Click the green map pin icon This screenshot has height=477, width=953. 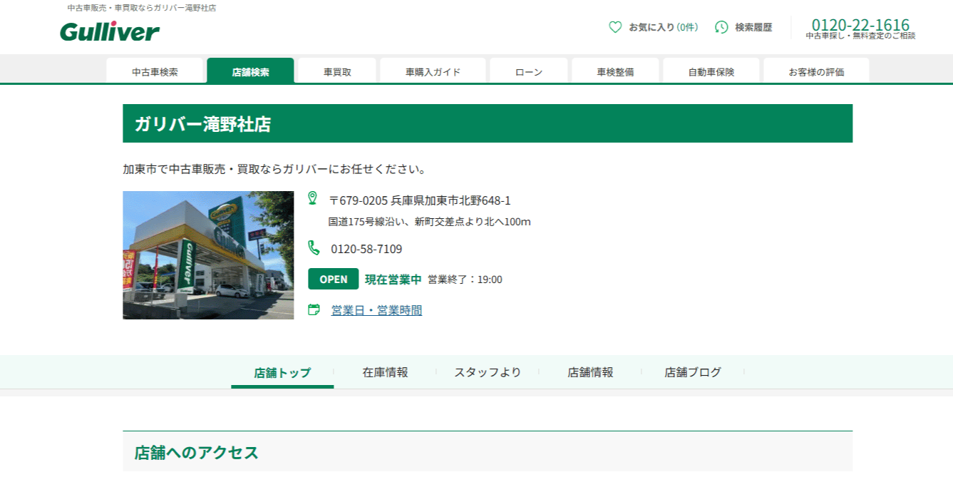[x=312, y=198]
